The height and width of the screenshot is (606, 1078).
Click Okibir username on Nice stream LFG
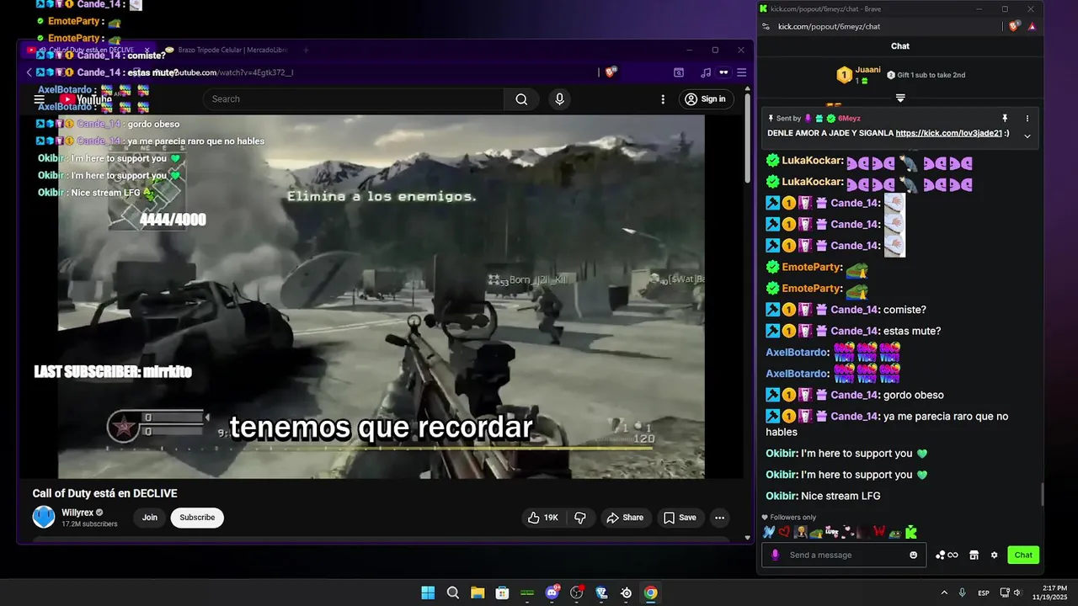782,496
